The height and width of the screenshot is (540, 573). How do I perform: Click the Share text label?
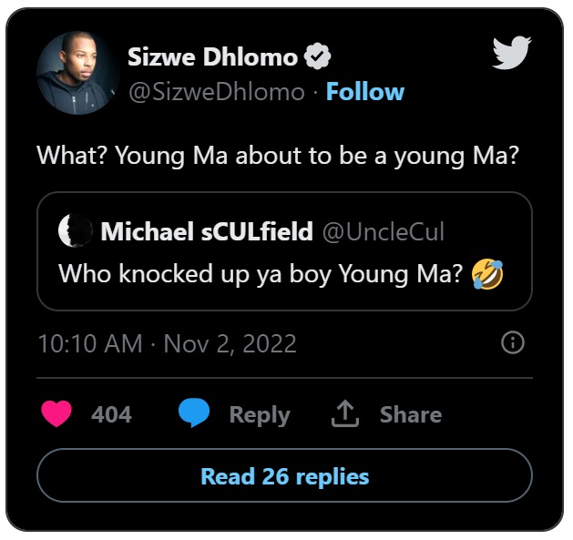click(410, 414)
